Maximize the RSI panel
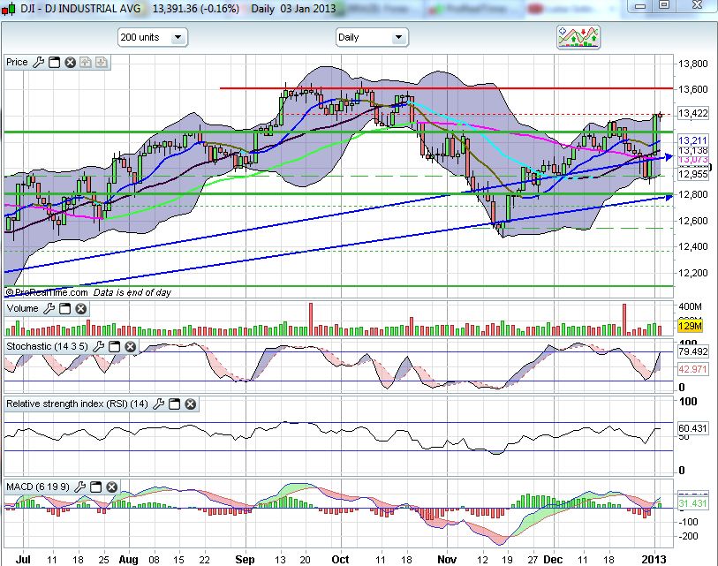 coord(175,404)
